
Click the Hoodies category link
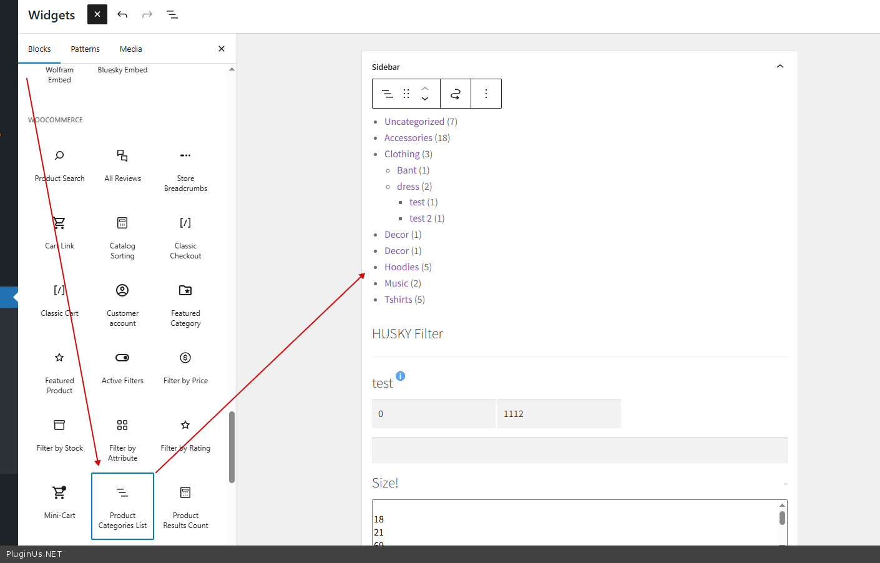click(401, 267)
